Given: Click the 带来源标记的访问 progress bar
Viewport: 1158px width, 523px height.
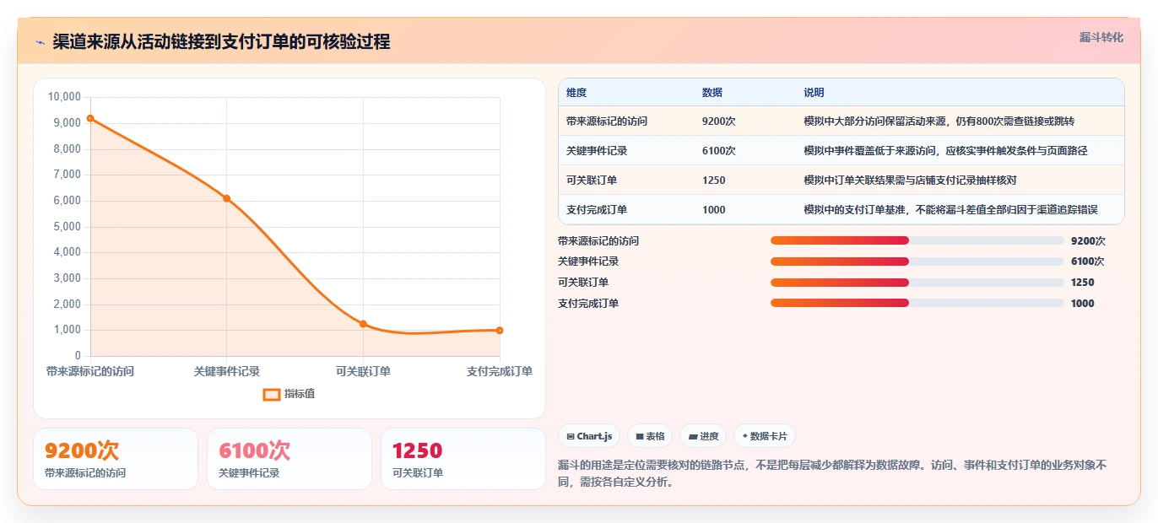Looking at the screenshot, I should pos(917,240).
